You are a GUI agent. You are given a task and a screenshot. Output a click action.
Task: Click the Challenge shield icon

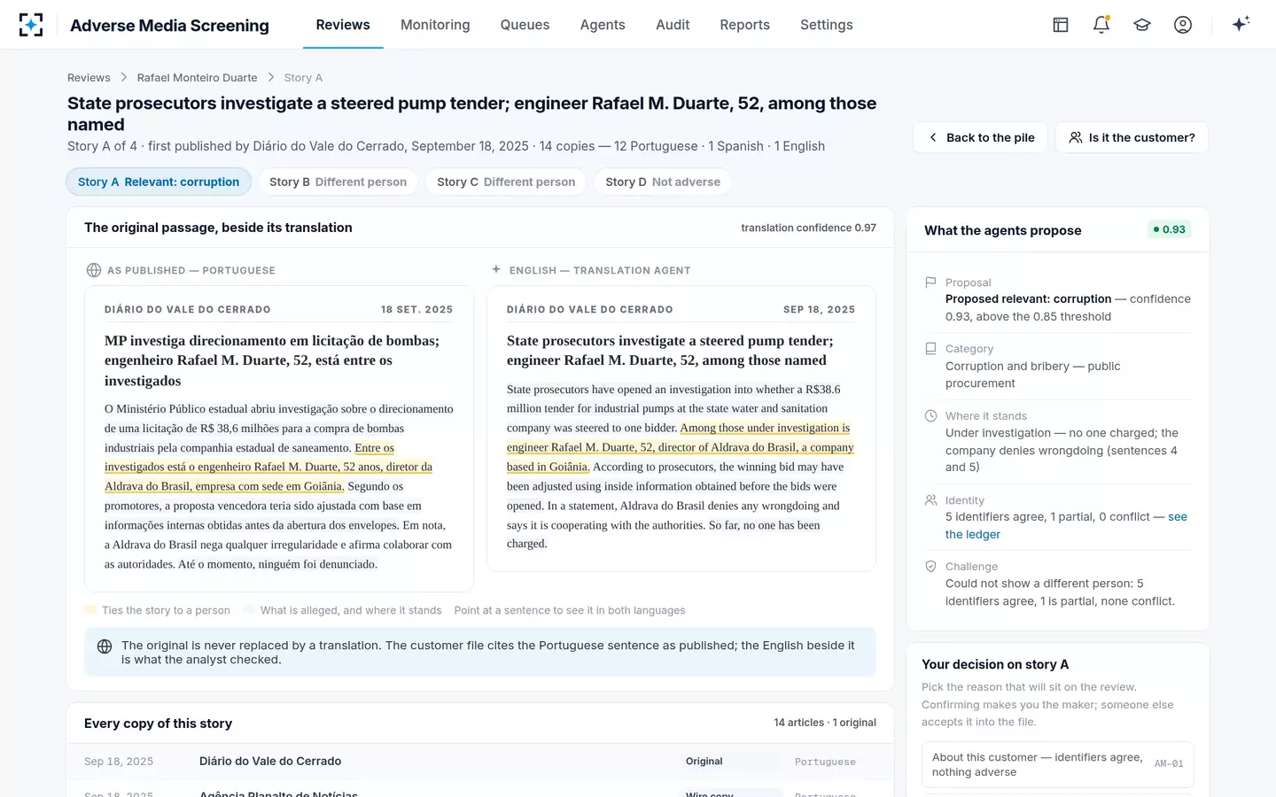point(930,567)
